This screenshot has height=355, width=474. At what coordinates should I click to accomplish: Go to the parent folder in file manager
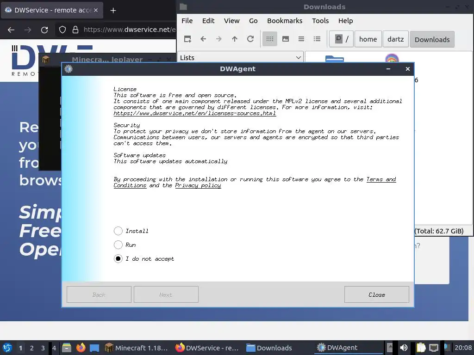[235, 39]
